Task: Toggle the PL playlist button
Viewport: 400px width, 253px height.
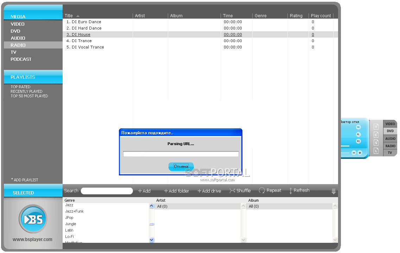Action: tap(358, 134)
